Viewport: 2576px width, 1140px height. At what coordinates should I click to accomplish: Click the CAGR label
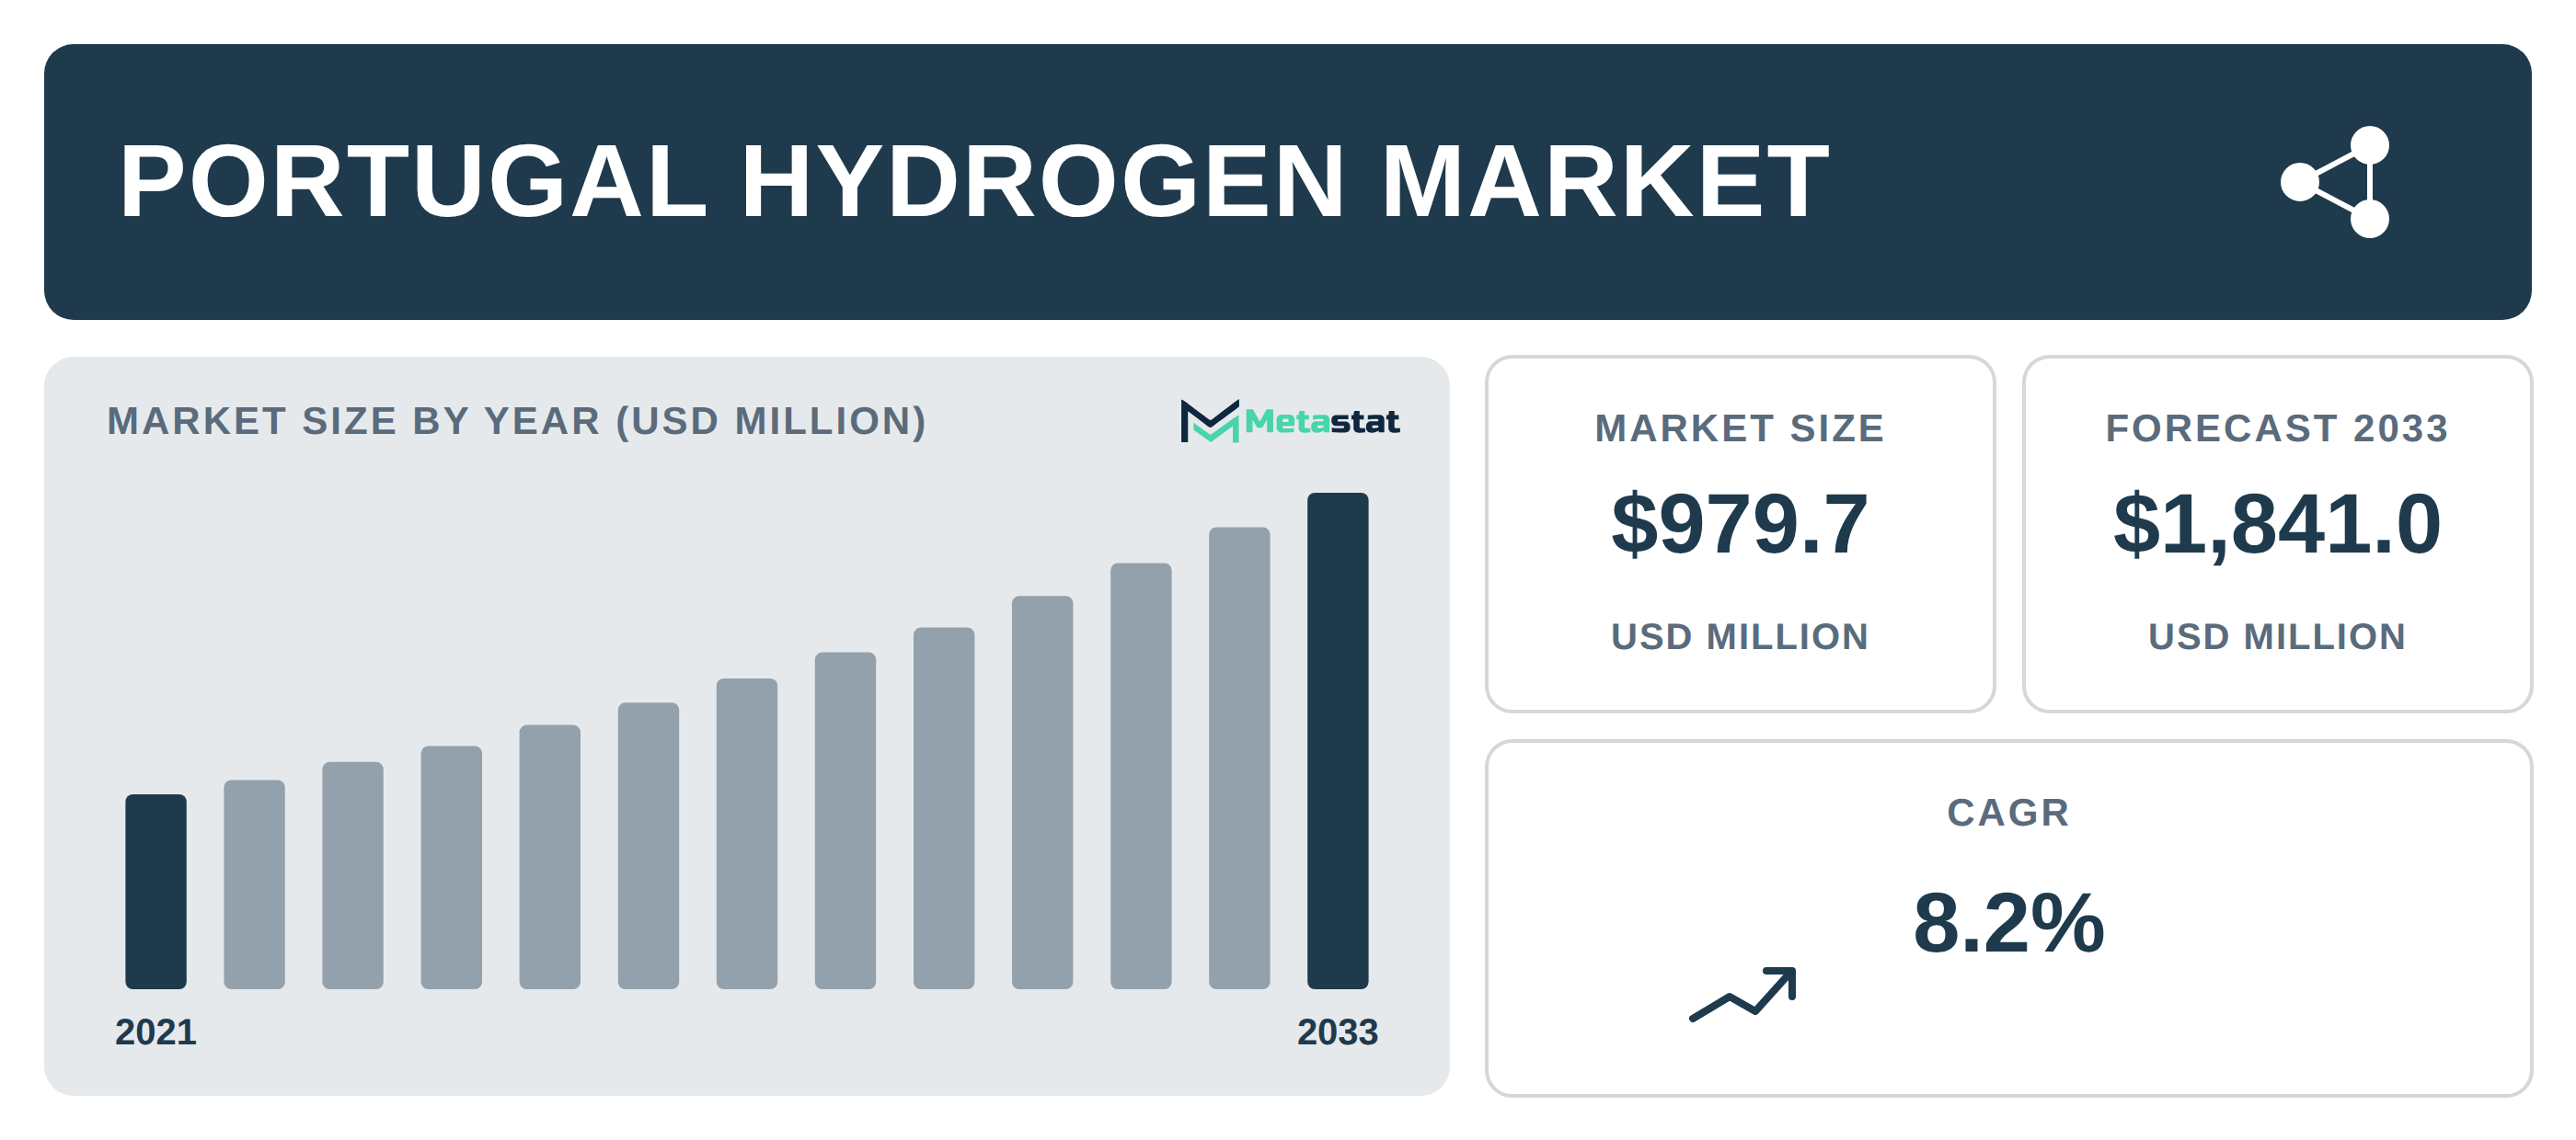[x=2009, y=814]
